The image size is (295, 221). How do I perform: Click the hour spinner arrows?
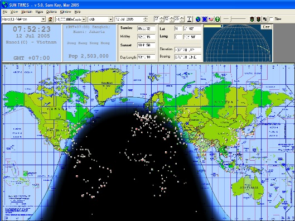161,19
